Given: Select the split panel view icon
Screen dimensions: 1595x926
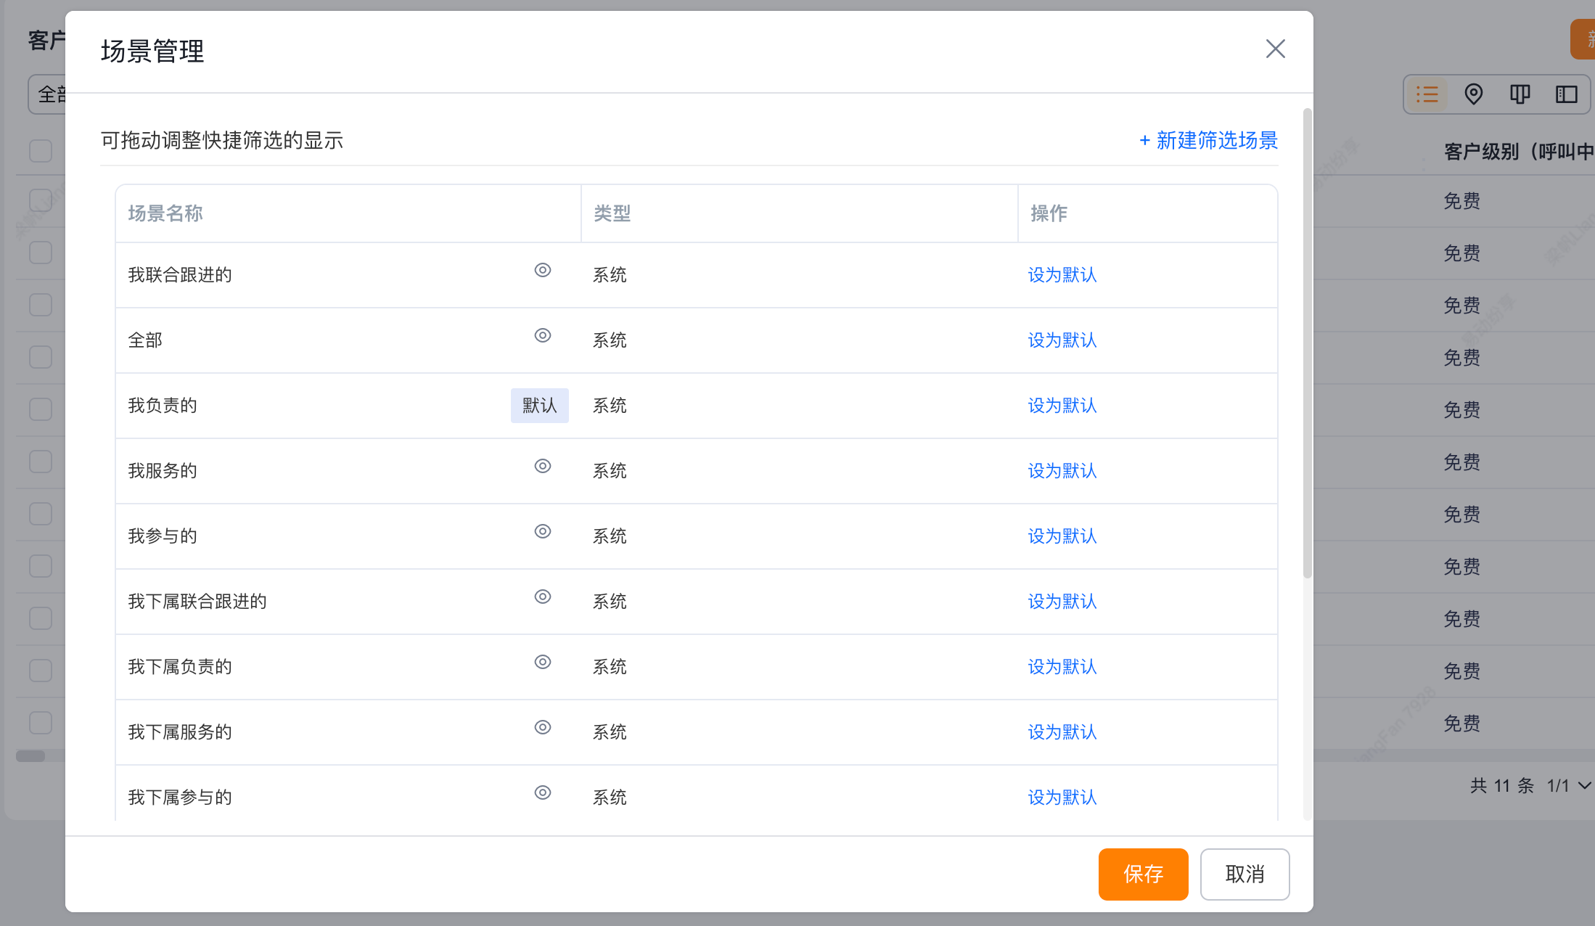Looking at the screenshot, I should (1566, 94).
